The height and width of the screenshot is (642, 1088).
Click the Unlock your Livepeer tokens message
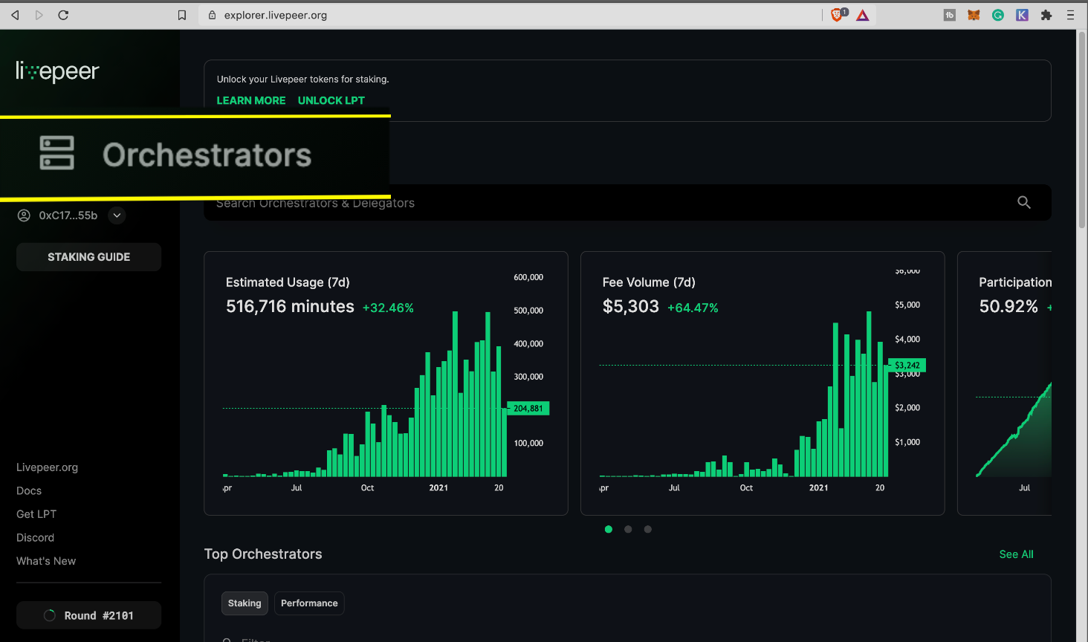click(x=302, y=80)
